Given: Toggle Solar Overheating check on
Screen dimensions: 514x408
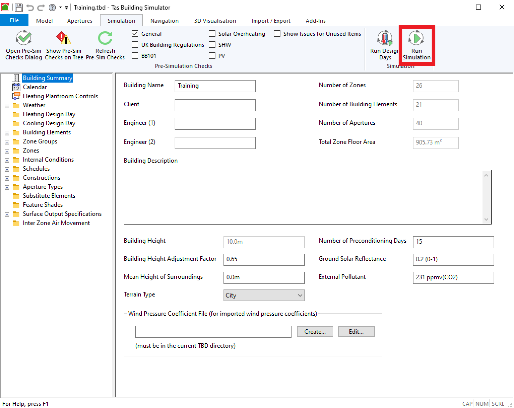Looking at the screenshot, I should [213, 33].
